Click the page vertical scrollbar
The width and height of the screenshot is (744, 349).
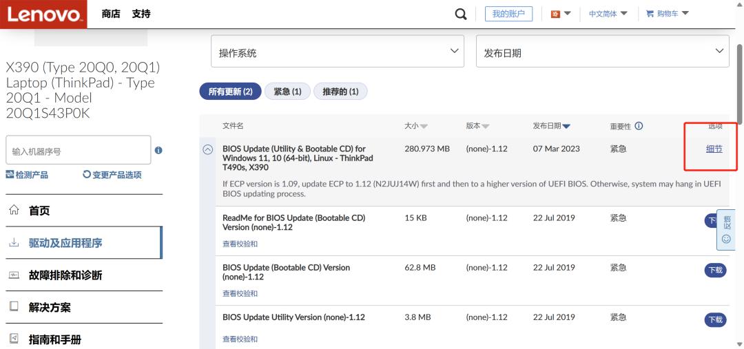click(740, 85)
